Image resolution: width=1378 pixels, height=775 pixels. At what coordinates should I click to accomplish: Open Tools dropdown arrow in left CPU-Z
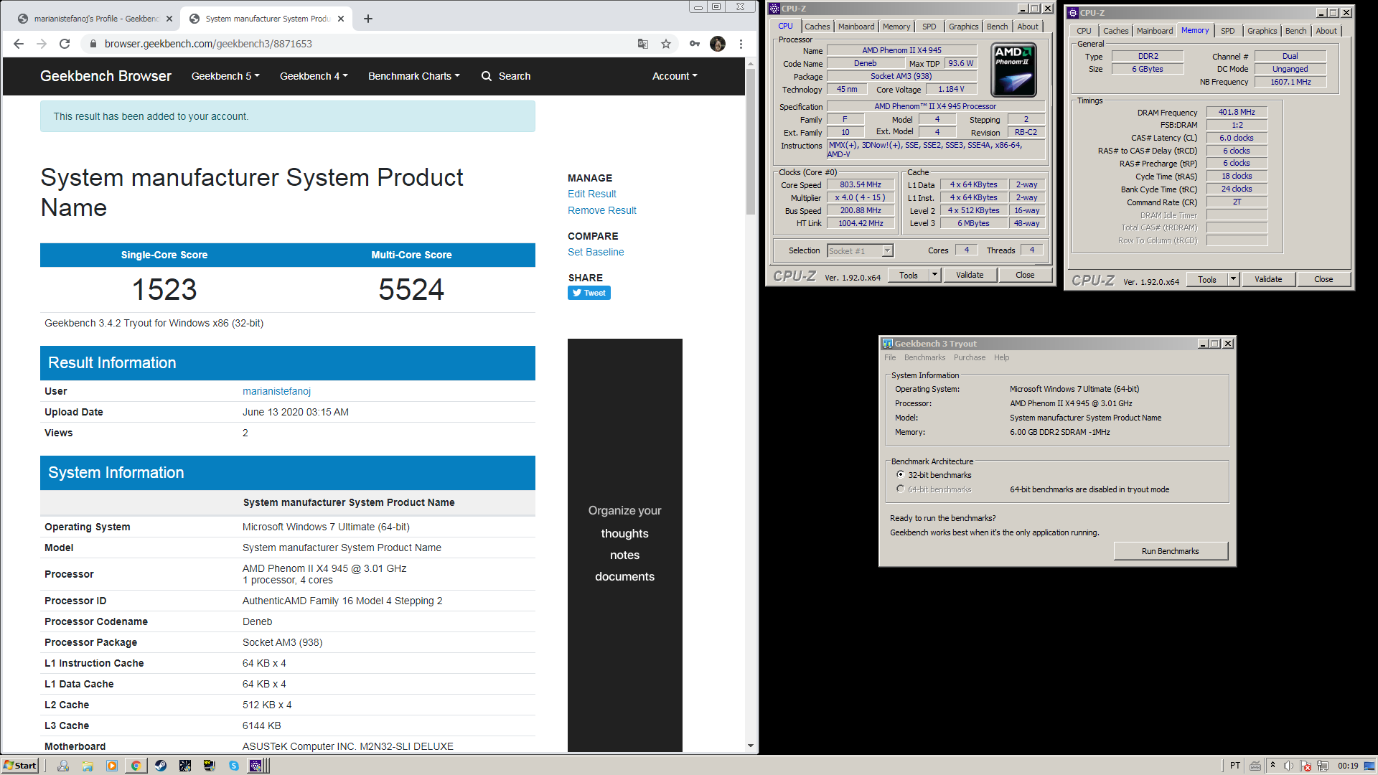tap(934, 275)
